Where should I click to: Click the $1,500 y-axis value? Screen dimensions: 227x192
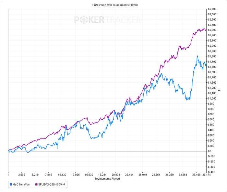212,72
